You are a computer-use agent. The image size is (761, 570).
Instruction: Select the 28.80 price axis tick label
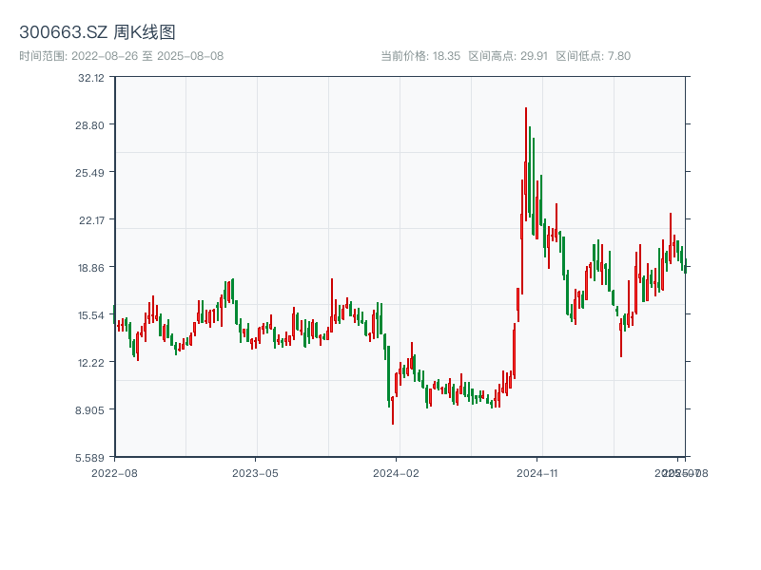[x=91, y=125]
